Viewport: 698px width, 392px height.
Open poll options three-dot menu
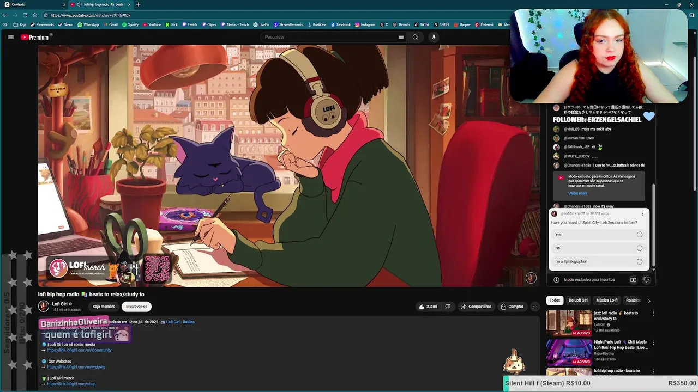(x=643, y=214)
